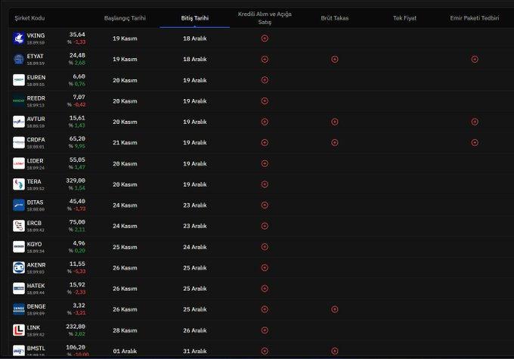The width and height of the screenshot is (514, 359).
Task: Sort by Şirket Kodu column header
Action: pos(29,18)
